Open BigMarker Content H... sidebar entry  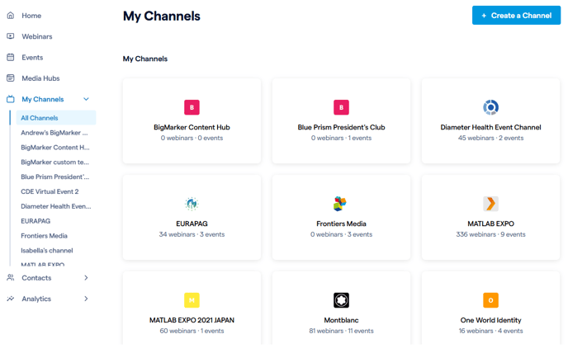coord(55,148)
